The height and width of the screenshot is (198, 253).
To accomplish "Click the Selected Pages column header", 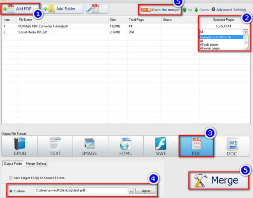I will pyautogui.click(x=224, y=20).
